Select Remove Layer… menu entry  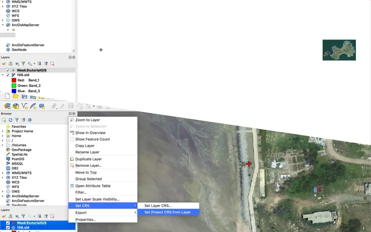point(103,165)
